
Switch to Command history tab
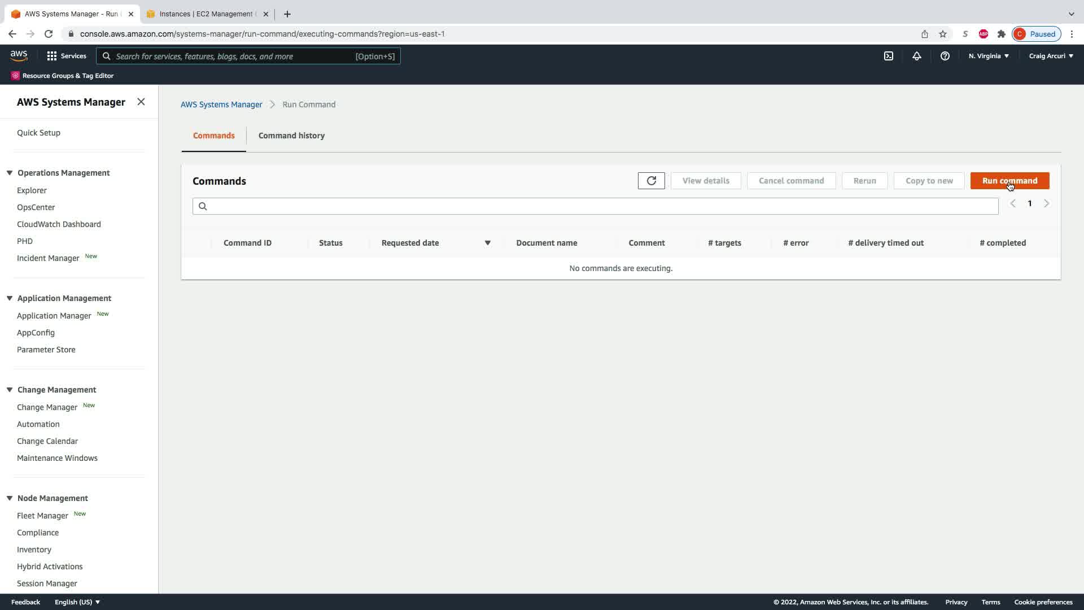click(x=291, y=136)
